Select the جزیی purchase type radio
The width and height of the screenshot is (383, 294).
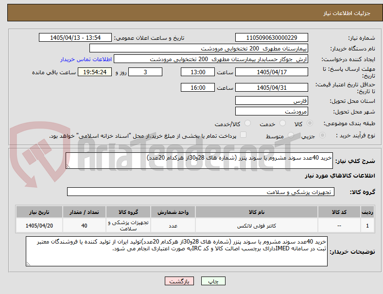(x=322, y=135)
